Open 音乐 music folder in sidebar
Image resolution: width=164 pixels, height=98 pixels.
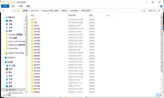(x=10, y=83)
